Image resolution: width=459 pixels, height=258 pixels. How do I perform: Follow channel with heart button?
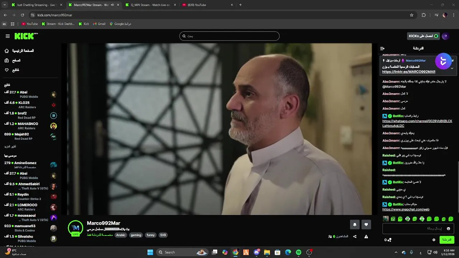coord(366,225)
